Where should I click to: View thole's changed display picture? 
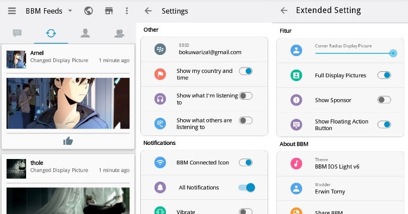coord(68,201)
